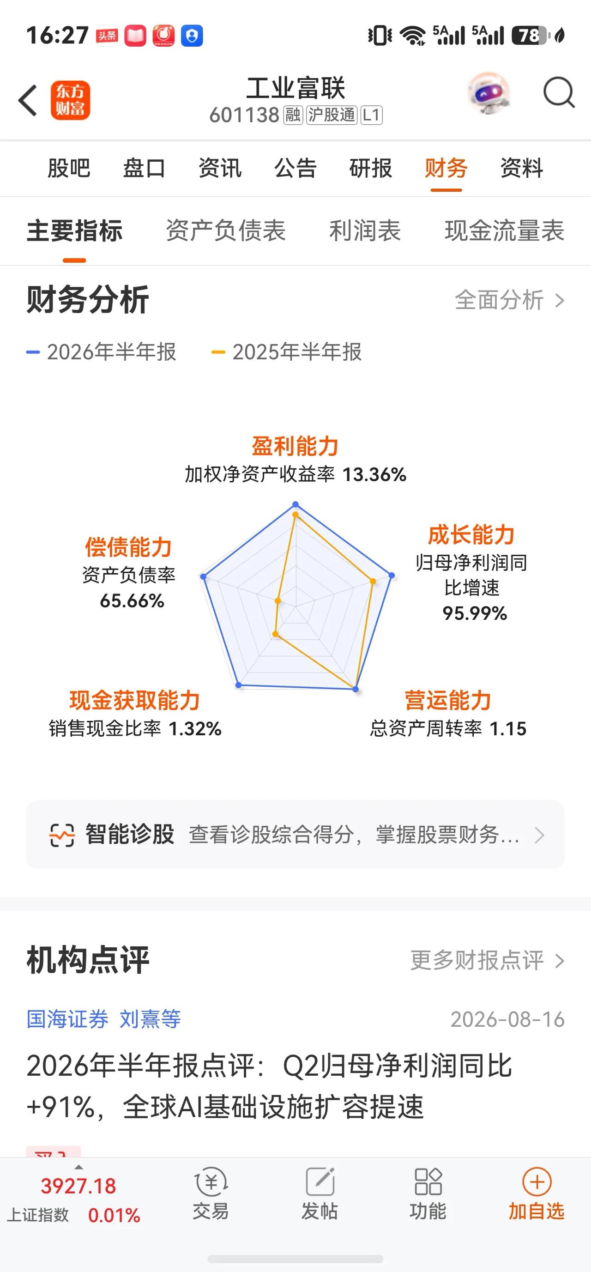Tap the 智能诊股 diagnosis icon
The height and width of the screenshot is (1272, 591).
click(62, 835)
